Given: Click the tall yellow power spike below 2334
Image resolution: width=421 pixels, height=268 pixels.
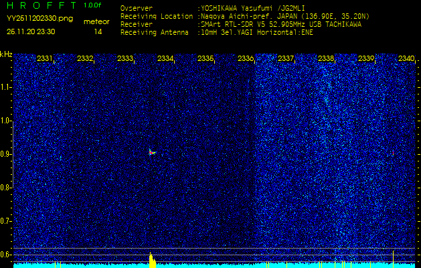Looking at the screenshot, I should 152,260.
